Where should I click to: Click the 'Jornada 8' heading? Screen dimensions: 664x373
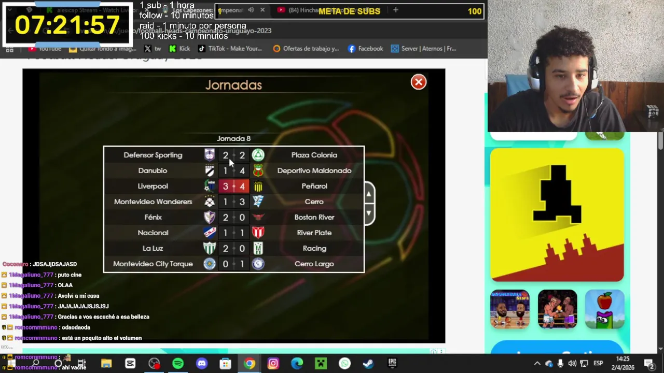(x=233, y=138)
